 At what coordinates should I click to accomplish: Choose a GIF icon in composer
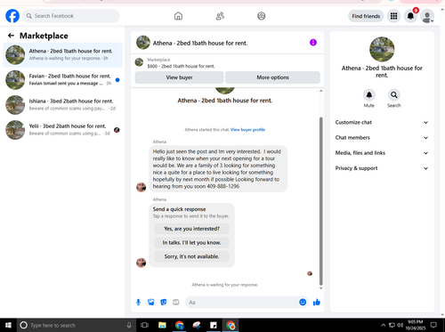coord(176,303)
